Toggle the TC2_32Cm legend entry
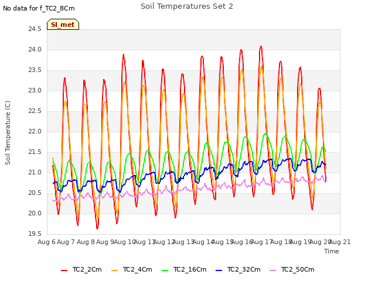The image size is (375, 281). [x=238, y=269]
